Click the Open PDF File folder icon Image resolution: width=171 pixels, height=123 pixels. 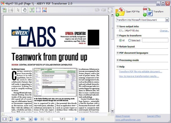click(120, 12)
